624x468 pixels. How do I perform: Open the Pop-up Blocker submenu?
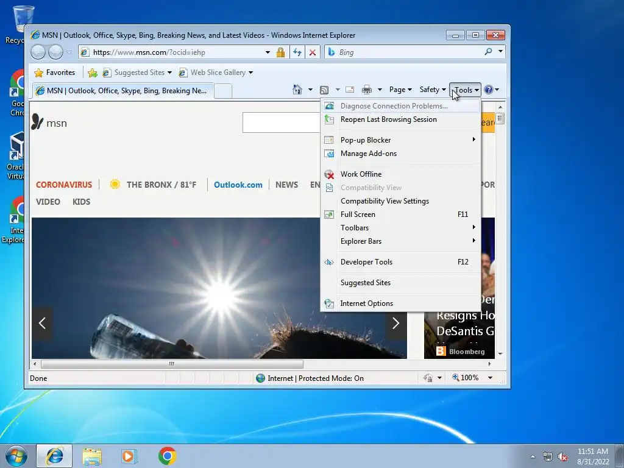coord(401,140)
